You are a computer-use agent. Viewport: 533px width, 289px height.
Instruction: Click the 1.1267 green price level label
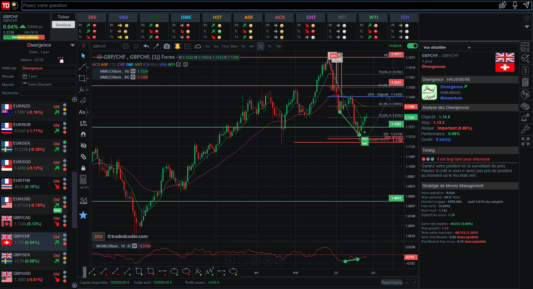tap(396, 124)
